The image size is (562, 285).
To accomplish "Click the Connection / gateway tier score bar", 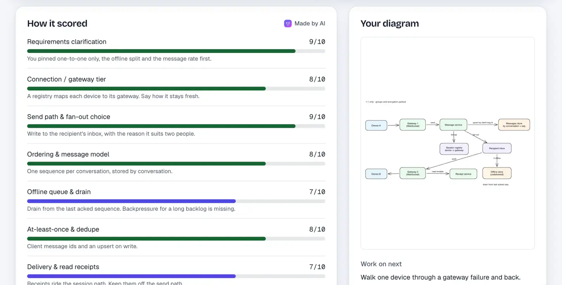I will 176,89.
